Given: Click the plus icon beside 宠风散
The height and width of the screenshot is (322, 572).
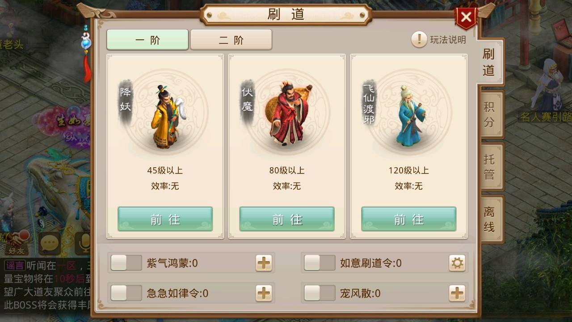Looking at the screenshot, I should coord(457,293).
